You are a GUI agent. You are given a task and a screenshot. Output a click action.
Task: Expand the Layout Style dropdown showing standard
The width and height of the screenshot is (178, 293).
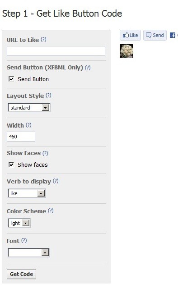(x=29, y=108)
